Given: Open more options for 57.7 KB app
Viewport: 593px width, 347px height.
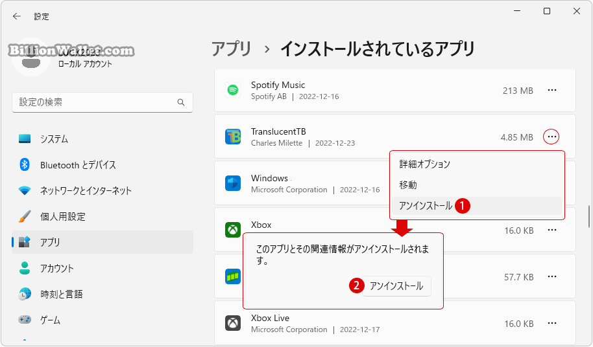Looking at the screenshot, I should tap(551, 277).
